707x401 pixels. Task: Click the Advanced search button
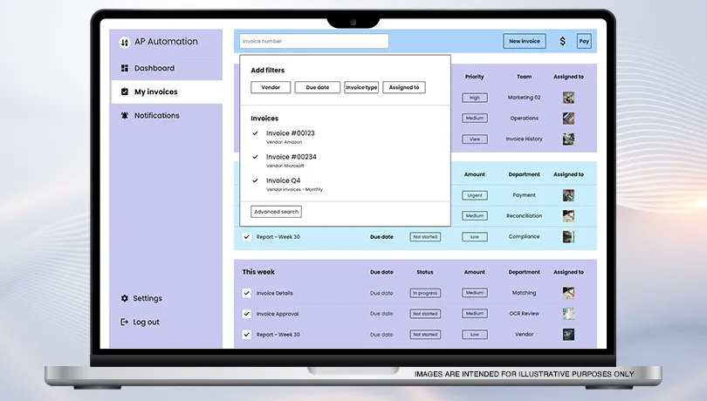point(276,212)
